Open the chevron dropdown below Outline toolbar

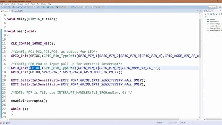click(206, 17)
